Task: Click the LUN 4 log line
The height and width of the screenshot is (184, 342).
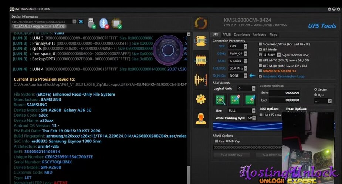Action: (99, 69)
